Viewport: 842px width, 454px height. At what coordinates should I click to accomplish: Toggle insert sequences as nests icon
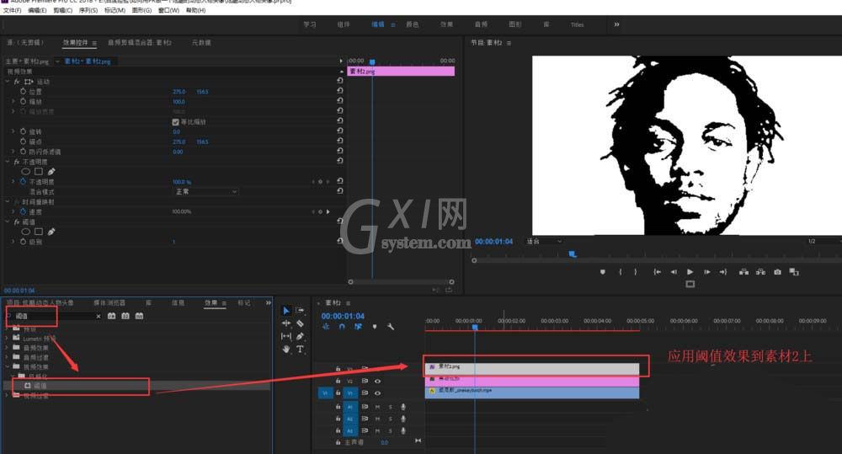(326, 327)
